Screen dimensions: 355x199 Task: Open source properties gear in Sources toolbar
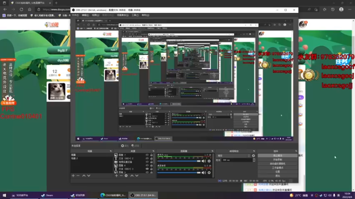(126, 176)
